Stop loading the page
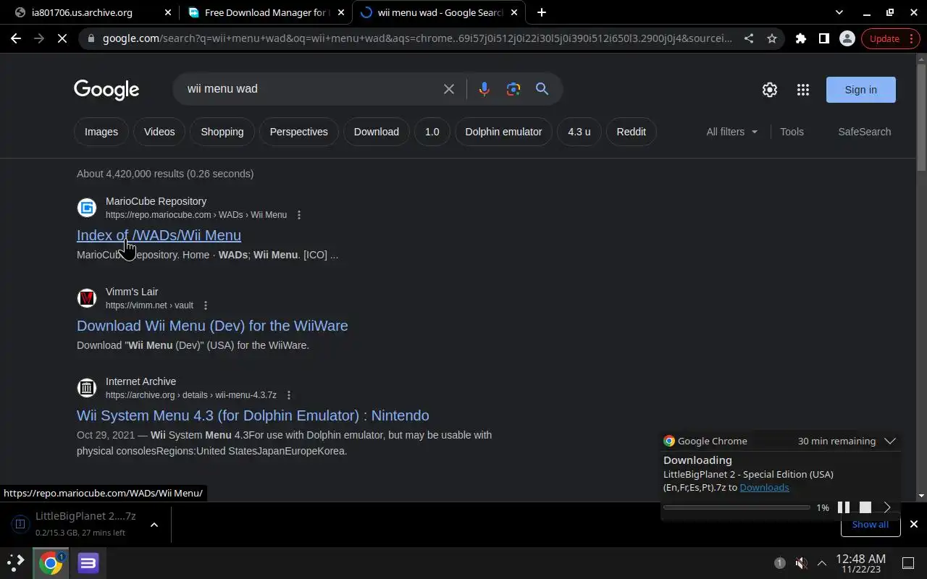 [62, 38]
